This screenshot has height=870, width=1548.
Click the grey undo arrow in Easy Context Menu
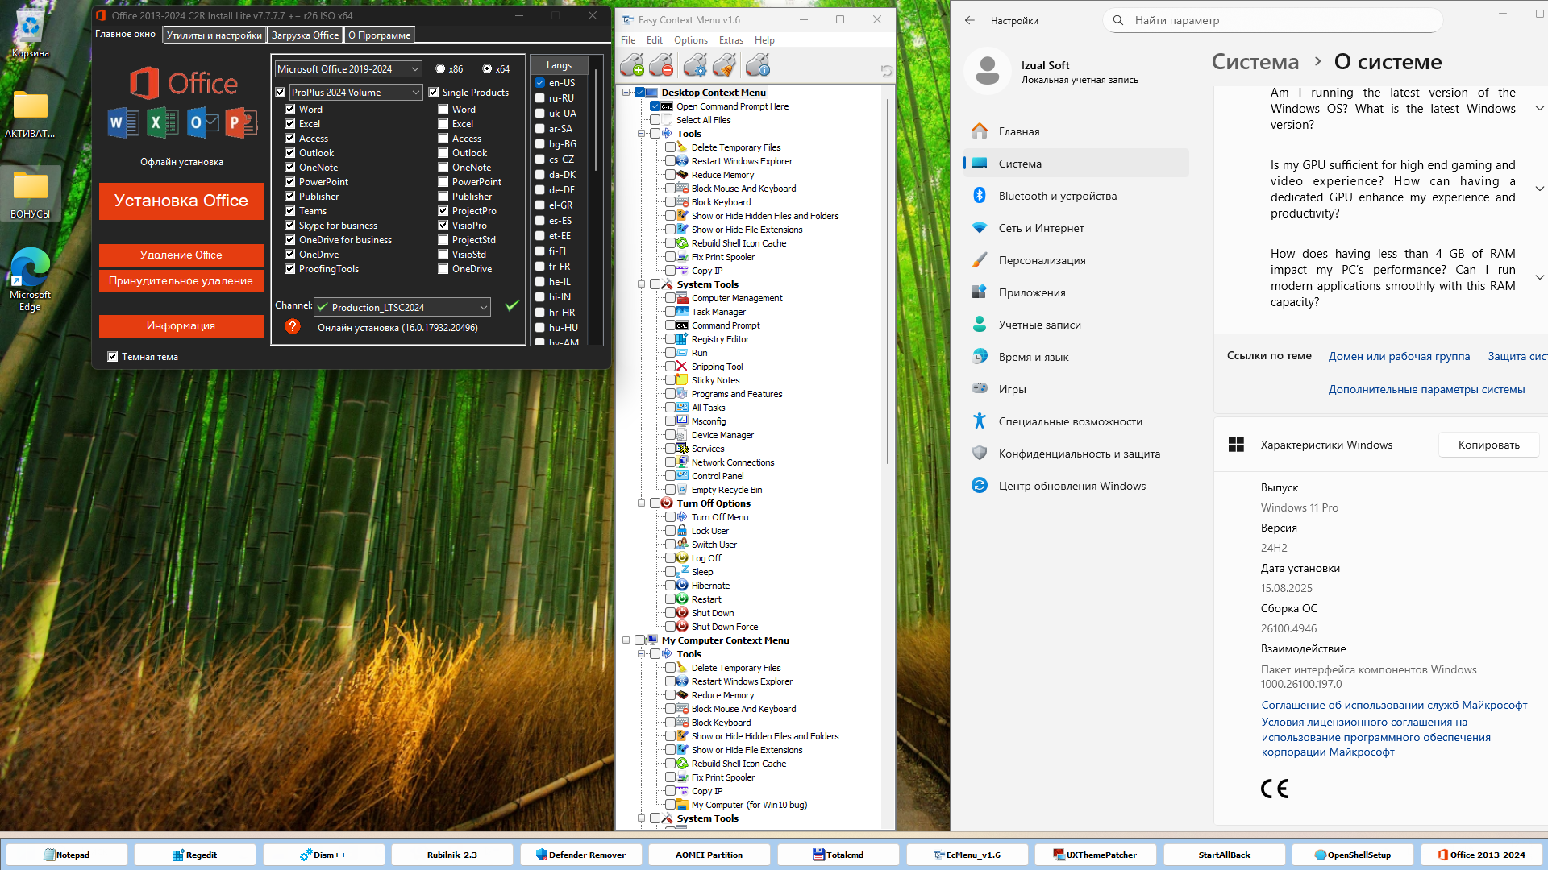point(886,71)
